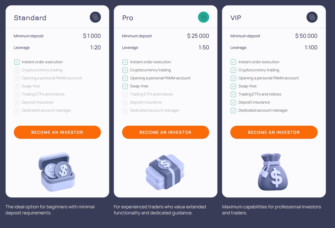Image resolution: width=335 pixels, height=228 pixels.
Task: Select the Standard plan title
Action: click(x=30, y=18)
